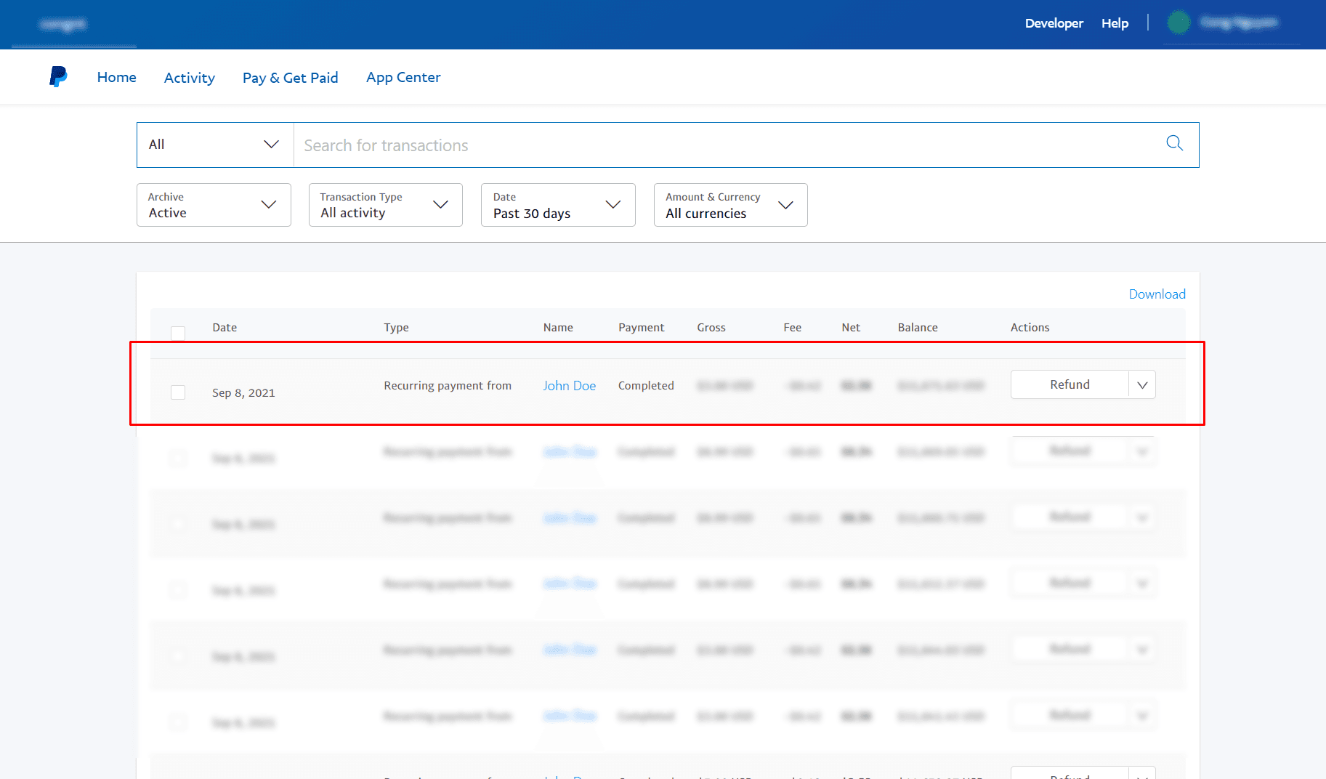Screen dimensions: 1326x779
Task: Click the green profile avatar icon
Action: tap(1178, 23)
